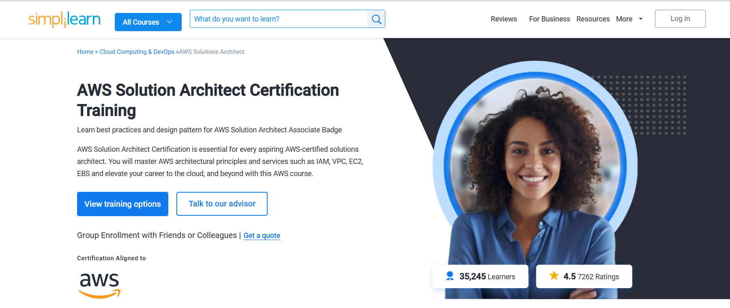Click the learners person icon

(x=450, y=276)
